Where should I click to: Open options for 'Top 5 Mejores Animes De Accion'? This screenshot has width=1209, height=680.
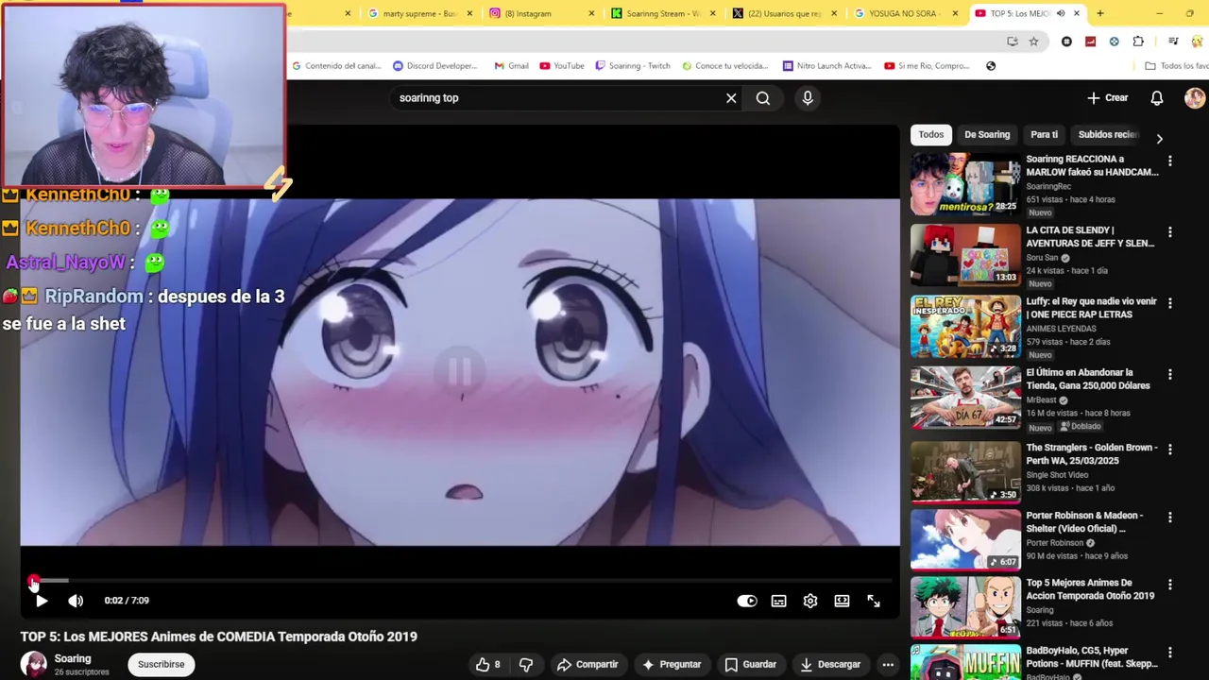(1170, 586)
